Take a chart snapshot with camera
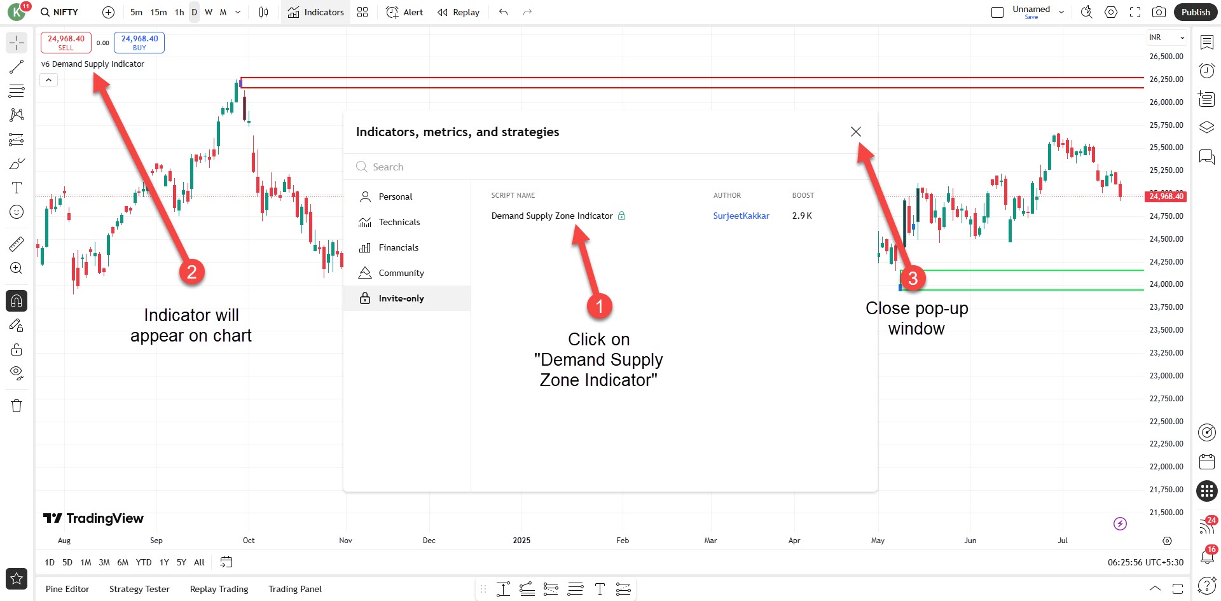Image resolution: width=1221 pixels, height=601 pixels. tap(1159, 12)
